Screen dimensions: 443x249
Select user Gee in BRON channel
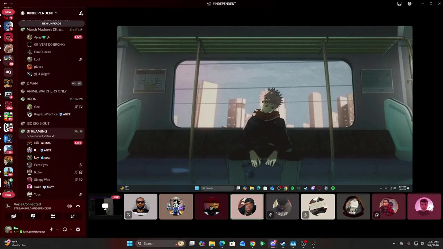[x=37, y=107]
